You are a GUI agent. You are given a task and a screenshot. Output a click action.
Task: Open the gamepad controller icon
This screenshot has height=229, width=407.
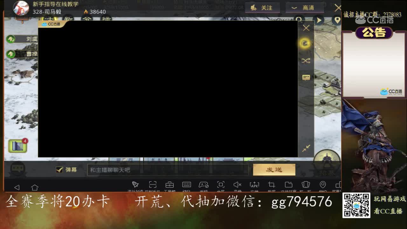(203, 185)
